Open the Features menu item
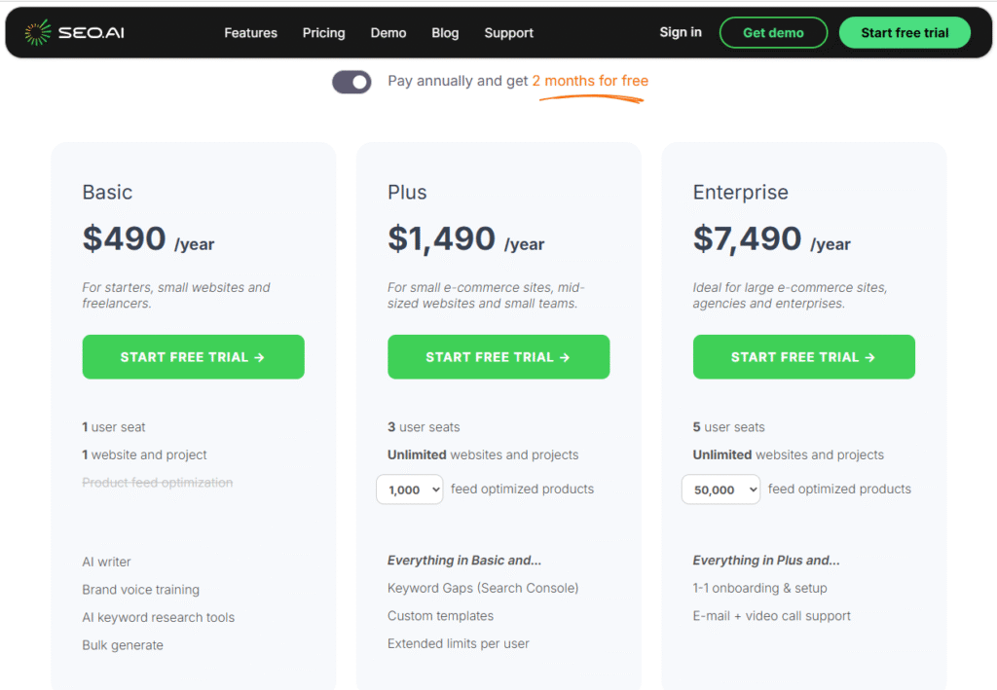 point(250,33)
